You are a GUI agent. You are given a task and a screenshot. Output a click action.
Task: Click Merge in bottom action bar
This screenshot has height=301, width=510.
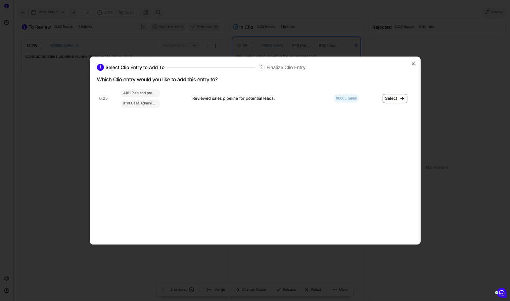point(216,290)
